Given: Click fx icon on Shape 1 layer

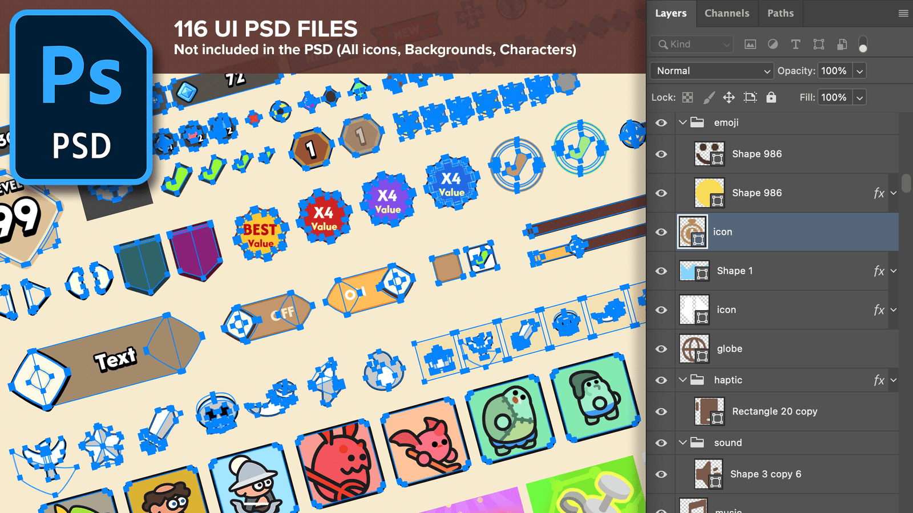Looking at the screenshot, I should [879, 271].
